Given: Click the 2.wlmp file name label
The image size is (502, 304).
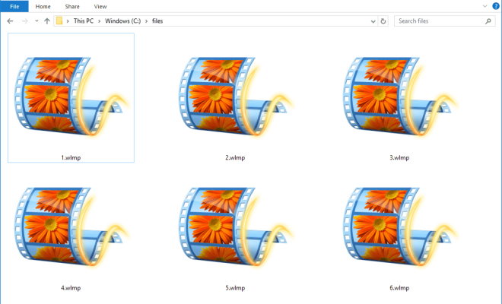Looking at the screenshot, I should (x=235, y=157).
